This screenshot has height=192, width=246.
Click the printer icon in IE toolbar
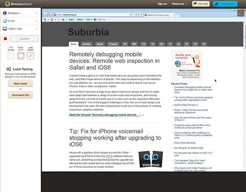click(63, 19)
